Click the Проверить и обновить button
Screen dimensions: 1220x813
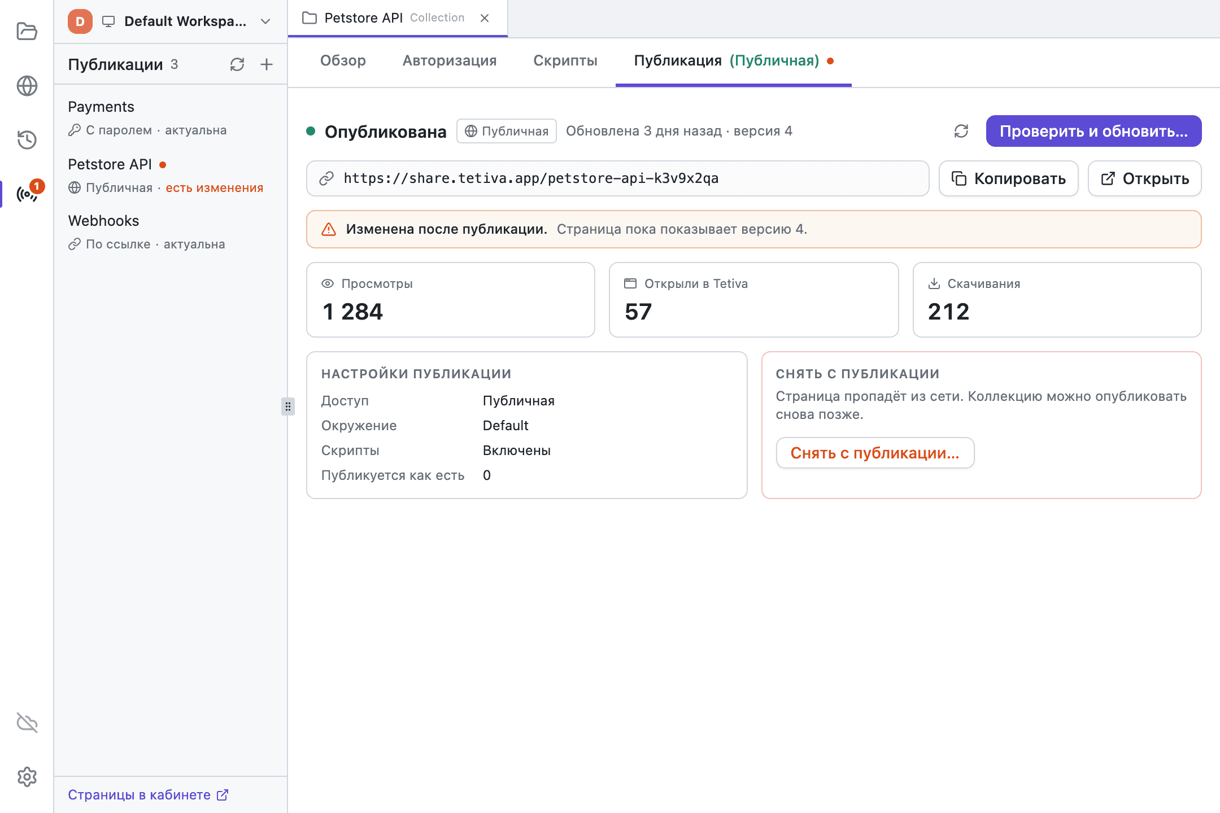click(1093, 131)
